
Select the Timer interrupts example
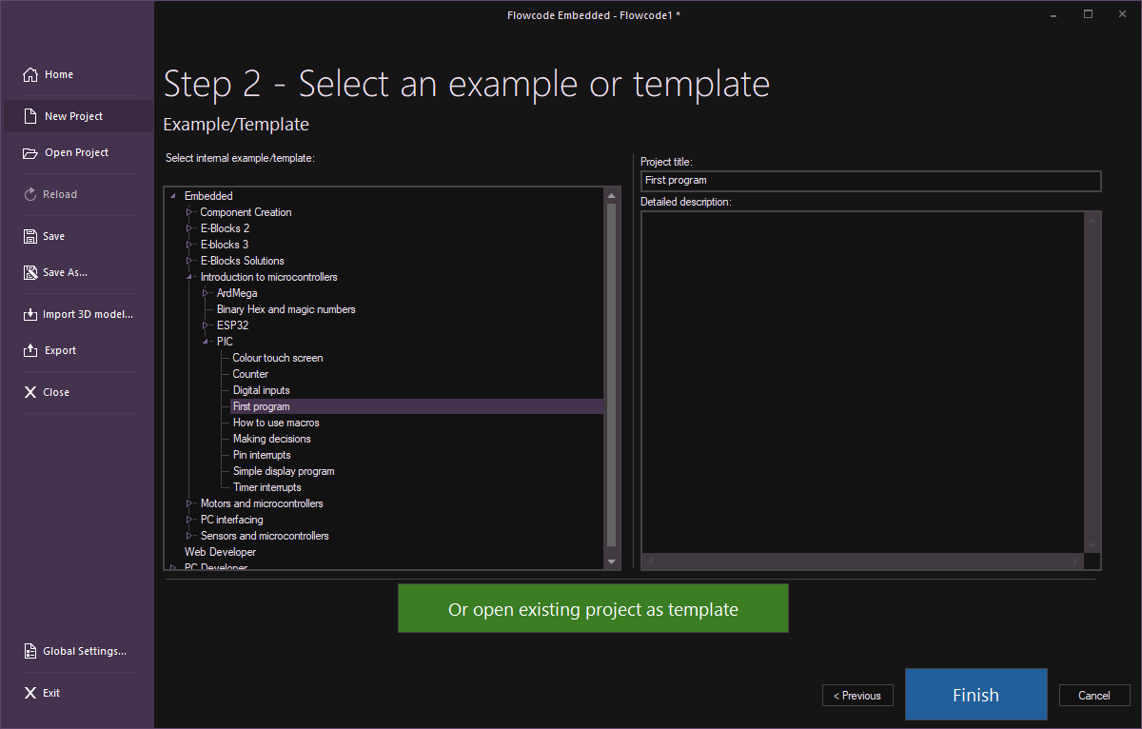(x=266, y=487)
